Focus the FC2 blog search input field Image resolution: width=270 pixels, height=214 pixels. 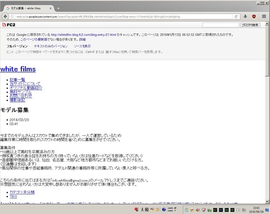point(220,25)
